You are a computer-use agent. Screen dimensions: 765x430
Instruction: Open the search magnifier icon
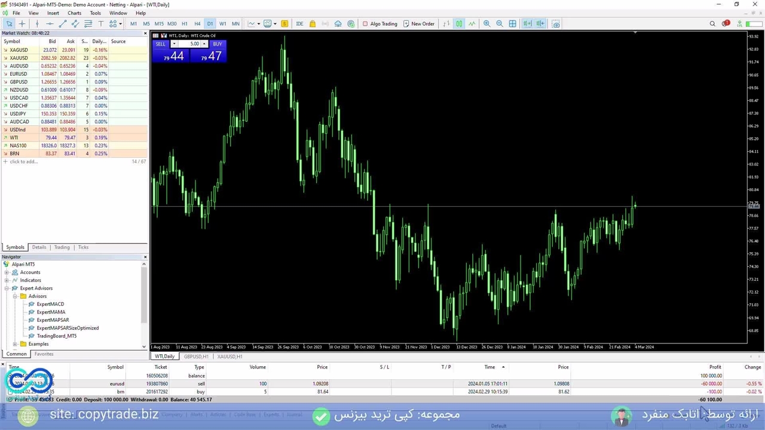(x=712, y=24)
